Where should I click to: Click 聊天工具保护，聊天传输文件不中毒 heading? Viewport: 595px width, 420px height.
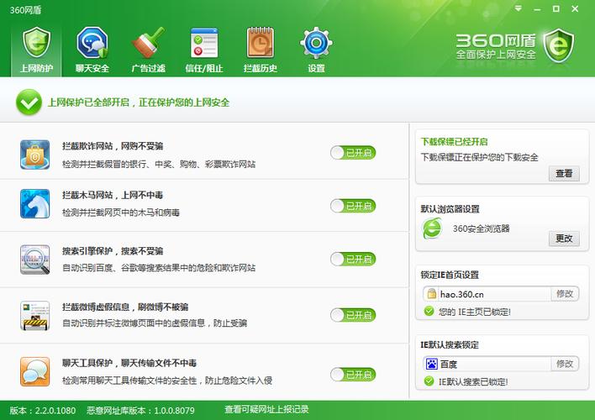129,363
